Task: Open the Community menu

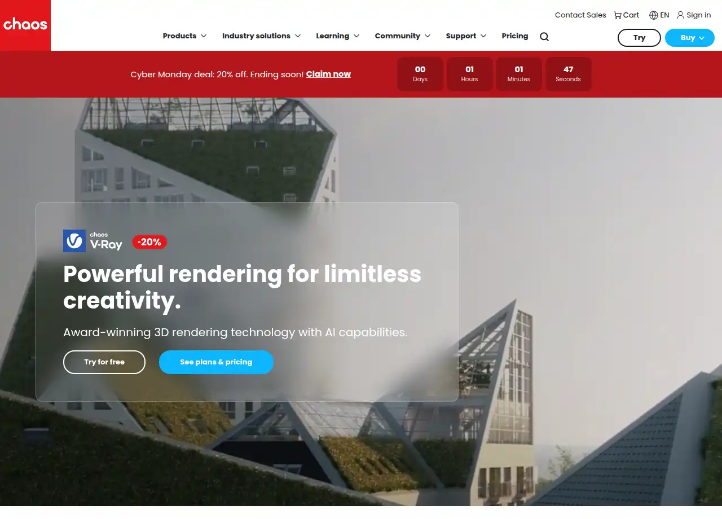Action: click(403, 36)
